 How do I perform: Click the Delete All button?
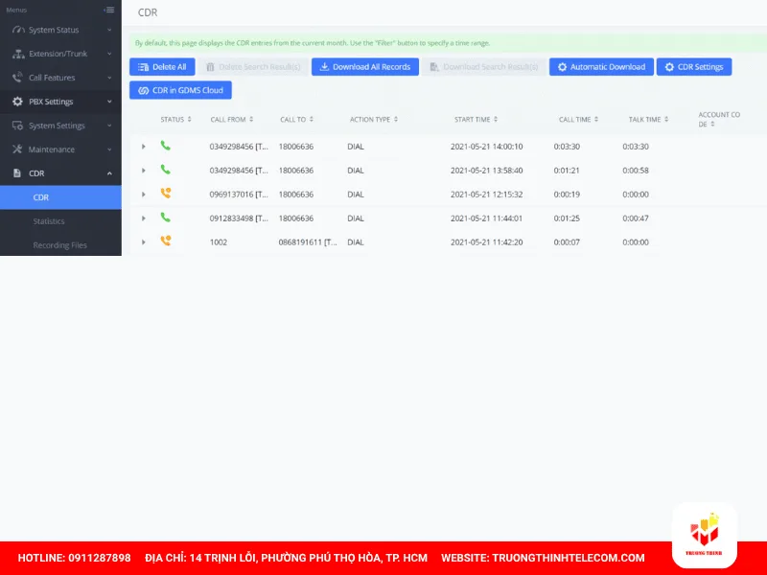[x=162, y=67]
